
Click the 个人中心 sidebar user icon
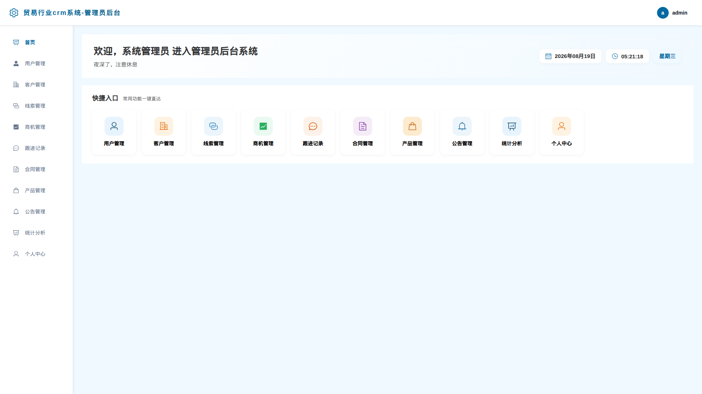(x=16, y=254)
